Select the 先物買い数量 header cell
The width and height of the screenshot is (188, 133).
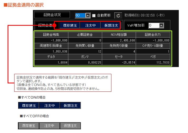[85, 46]
